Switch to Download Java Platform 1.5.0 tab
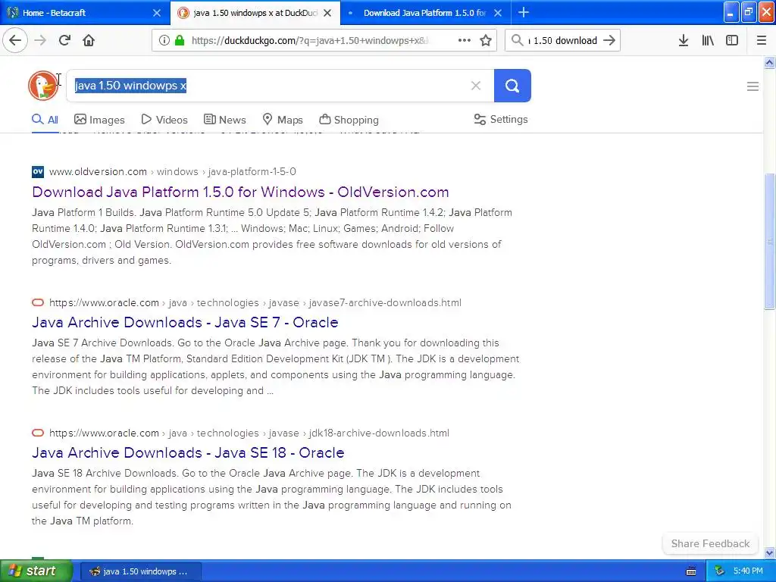 tap(426, 13)
